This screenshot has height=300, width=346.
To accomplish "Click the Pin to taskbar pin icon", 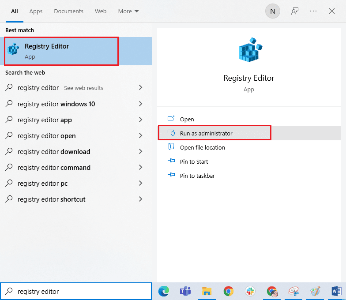I will point(171,175).
